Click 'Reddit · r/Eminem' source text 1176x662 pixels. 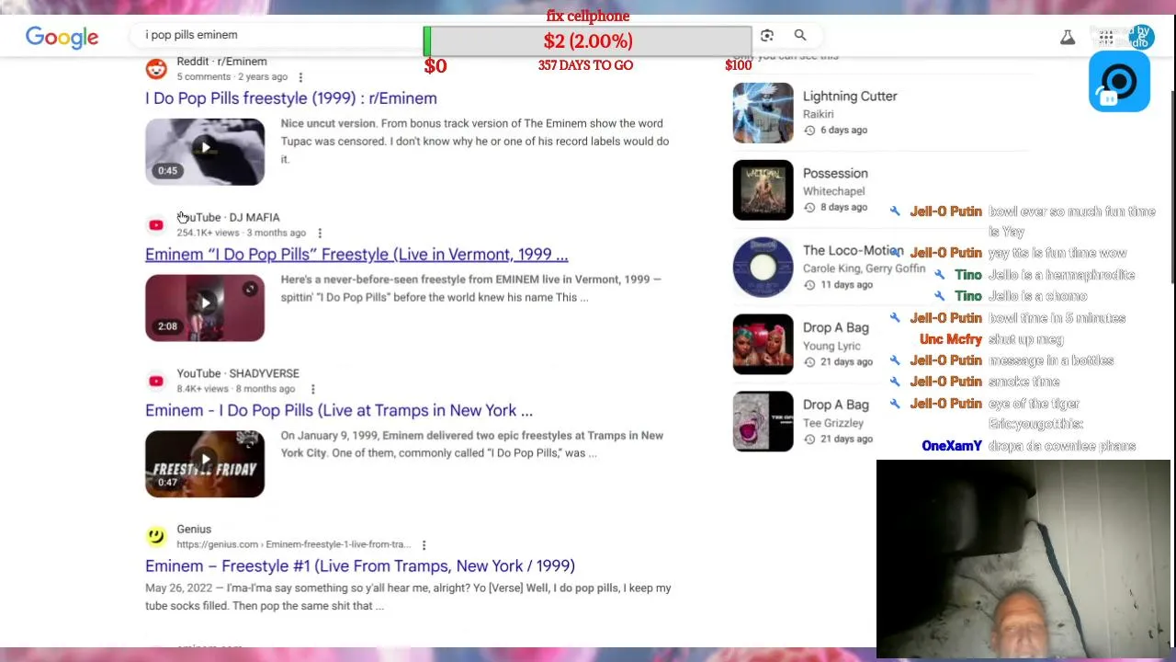click(221, 62)
